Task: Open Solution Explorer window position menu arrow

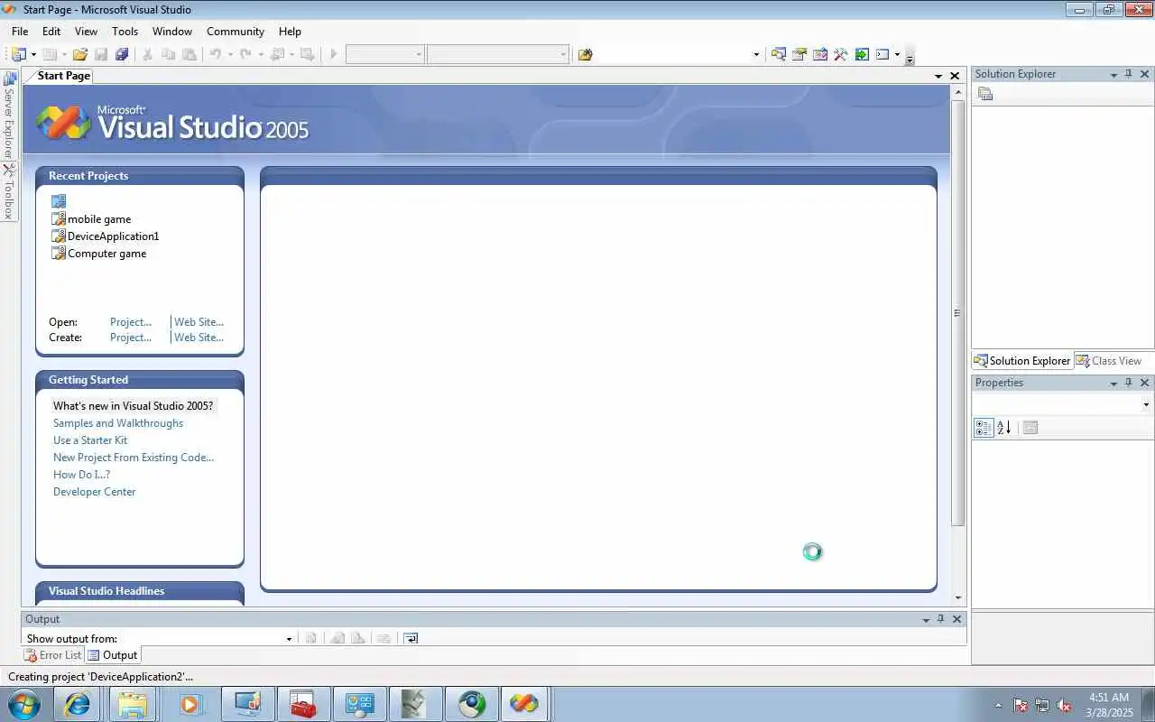Action: (1113, 75)
